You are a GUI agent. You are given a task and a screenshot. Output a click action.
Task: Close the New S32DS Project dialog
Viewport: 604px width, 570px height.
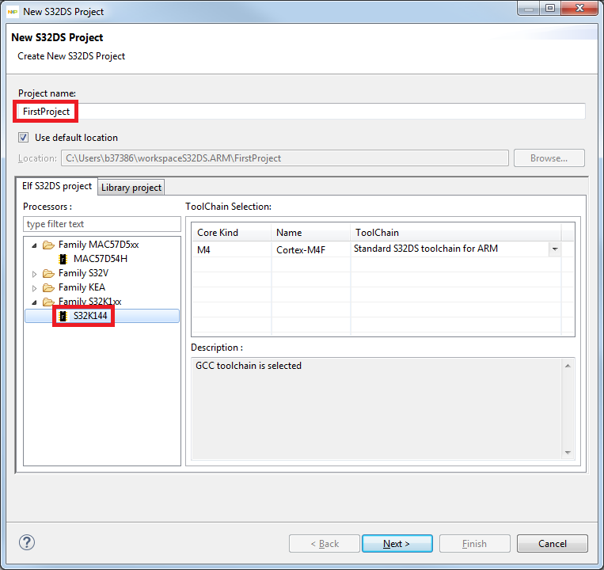coord(579,8)
